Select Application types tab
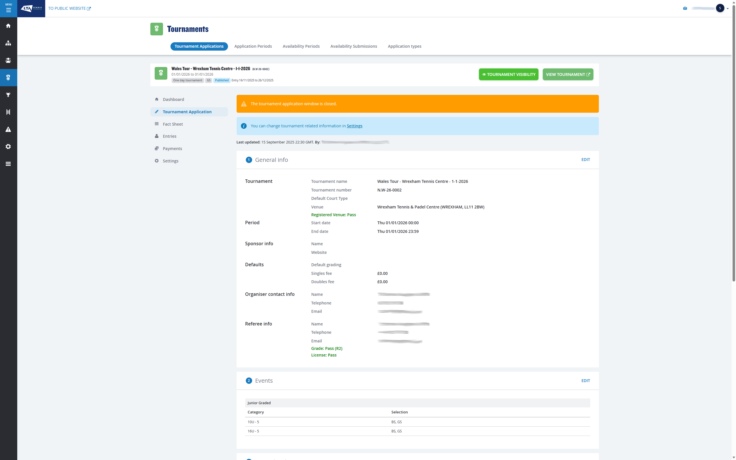 (404, 46)
